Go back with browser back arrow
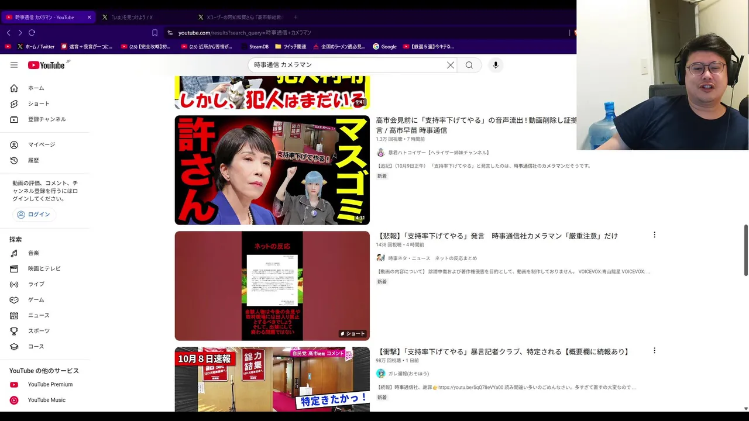The width and height of the screenshot is (749, 421). click(x=9, y=33)
